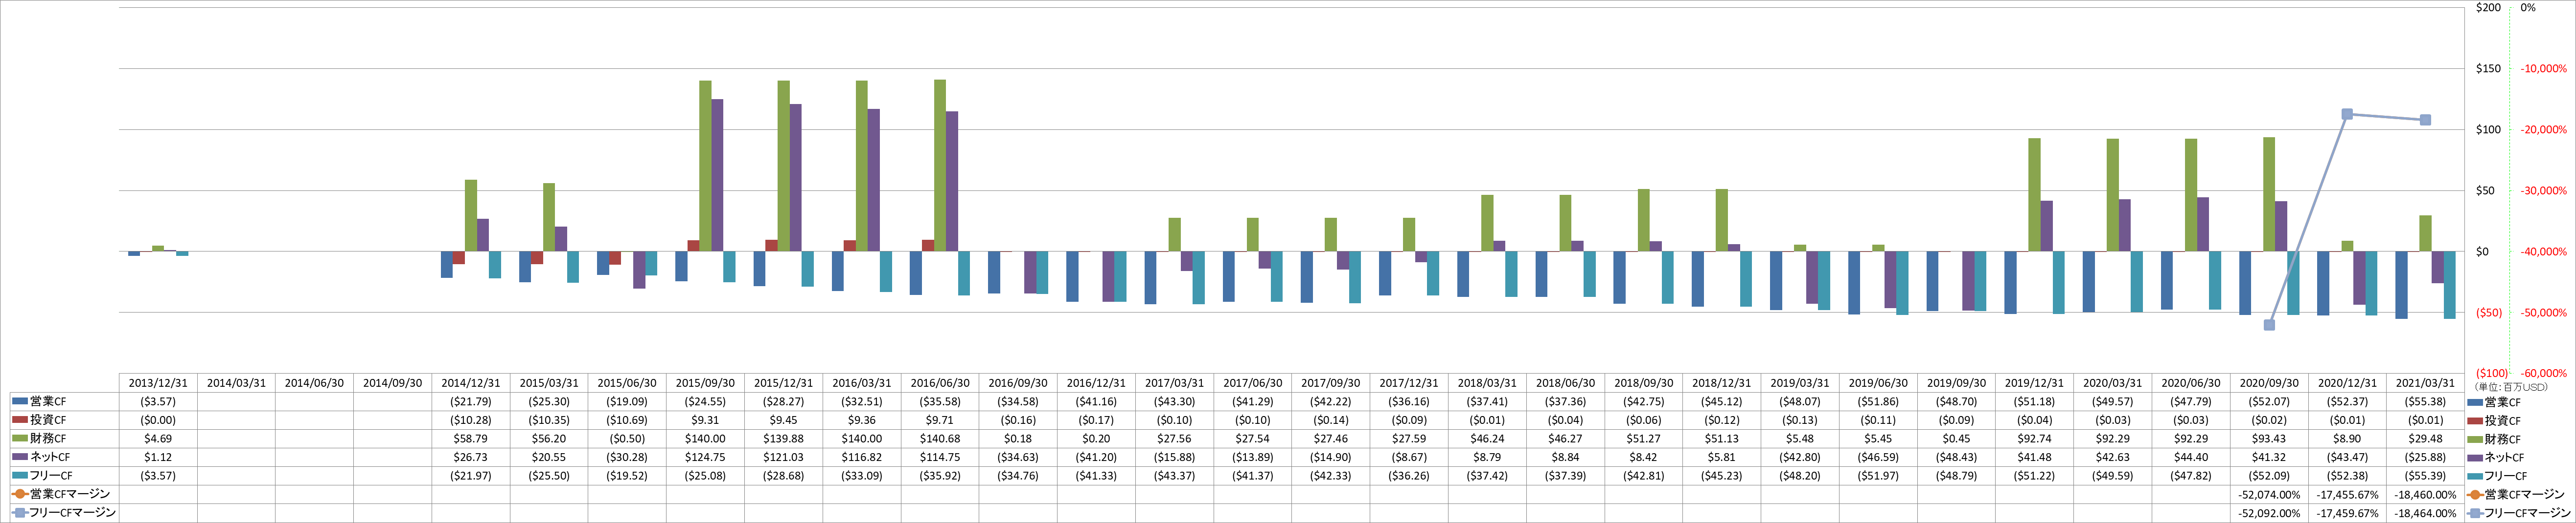This screenshot has height=523, width=2576.
Task: Select the ネットCF row label on the left
Action: [50, 457]
